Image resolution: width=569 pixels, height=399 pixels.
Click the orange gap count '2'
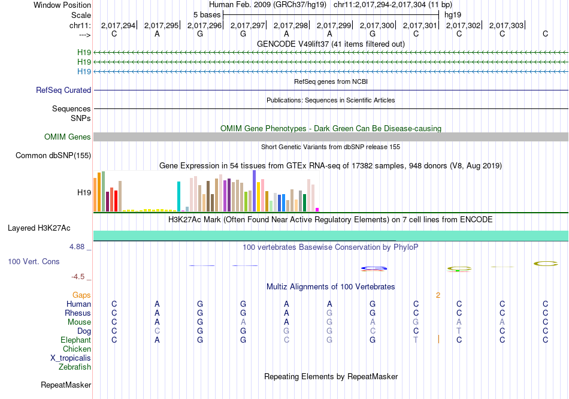(438, 295)
